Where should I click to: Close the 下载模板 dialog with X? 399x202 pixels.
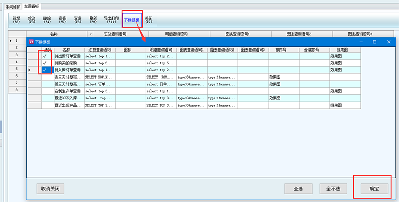coord(389,42)
